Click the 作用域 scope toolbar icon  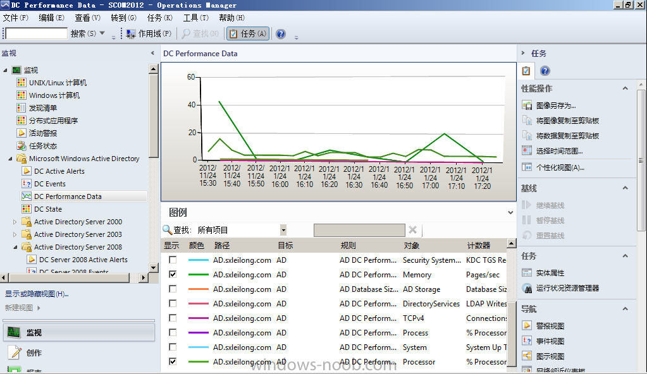(x=131, y=34)
